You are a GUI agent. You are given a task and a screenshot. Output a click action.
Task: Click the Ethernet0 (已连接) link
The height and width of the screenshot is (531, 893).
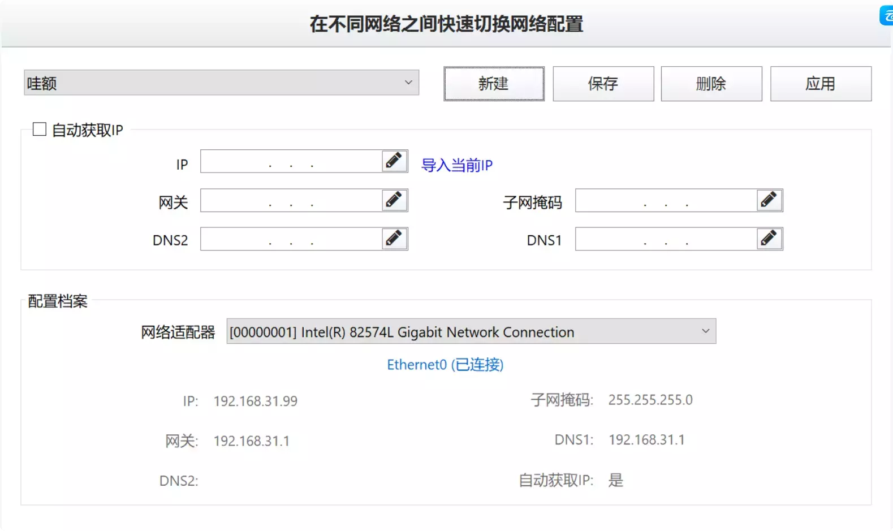pos(445,365)
